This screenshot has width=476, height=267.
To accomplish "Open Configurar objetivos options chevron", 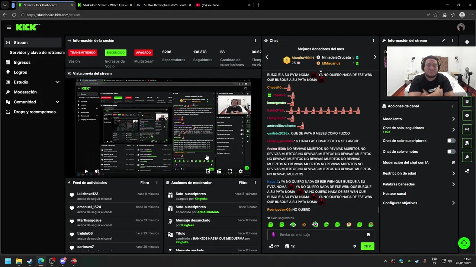I will coord(453,203).
